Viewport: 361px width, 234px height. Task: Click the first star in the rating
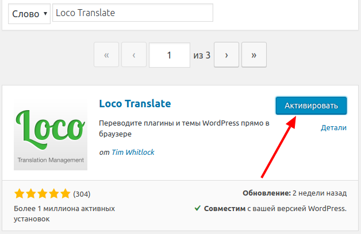pos(19,193)
